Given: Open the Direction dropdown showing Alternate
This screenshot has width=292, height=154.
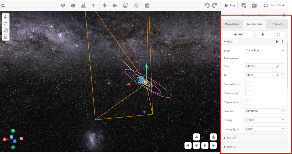Looking at the screenshot, I should tap(264, 111).
